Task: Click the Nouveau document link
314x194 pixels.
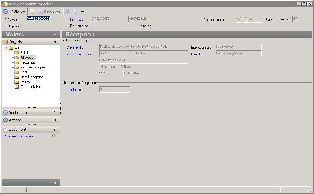Action: click(19, 136)
